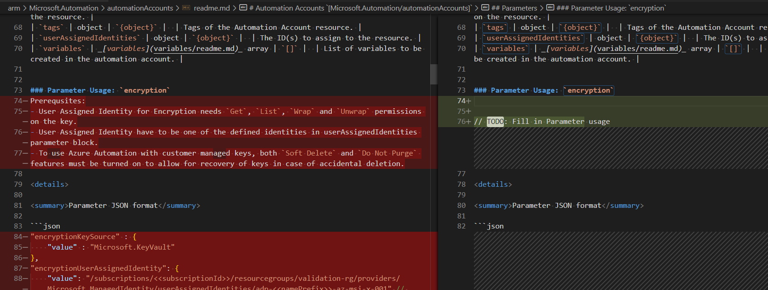The width and height of the screenshot is (768, 290).
Task: Click the '### Parameter Usage' heading in left pane
Action: [100, 90]
